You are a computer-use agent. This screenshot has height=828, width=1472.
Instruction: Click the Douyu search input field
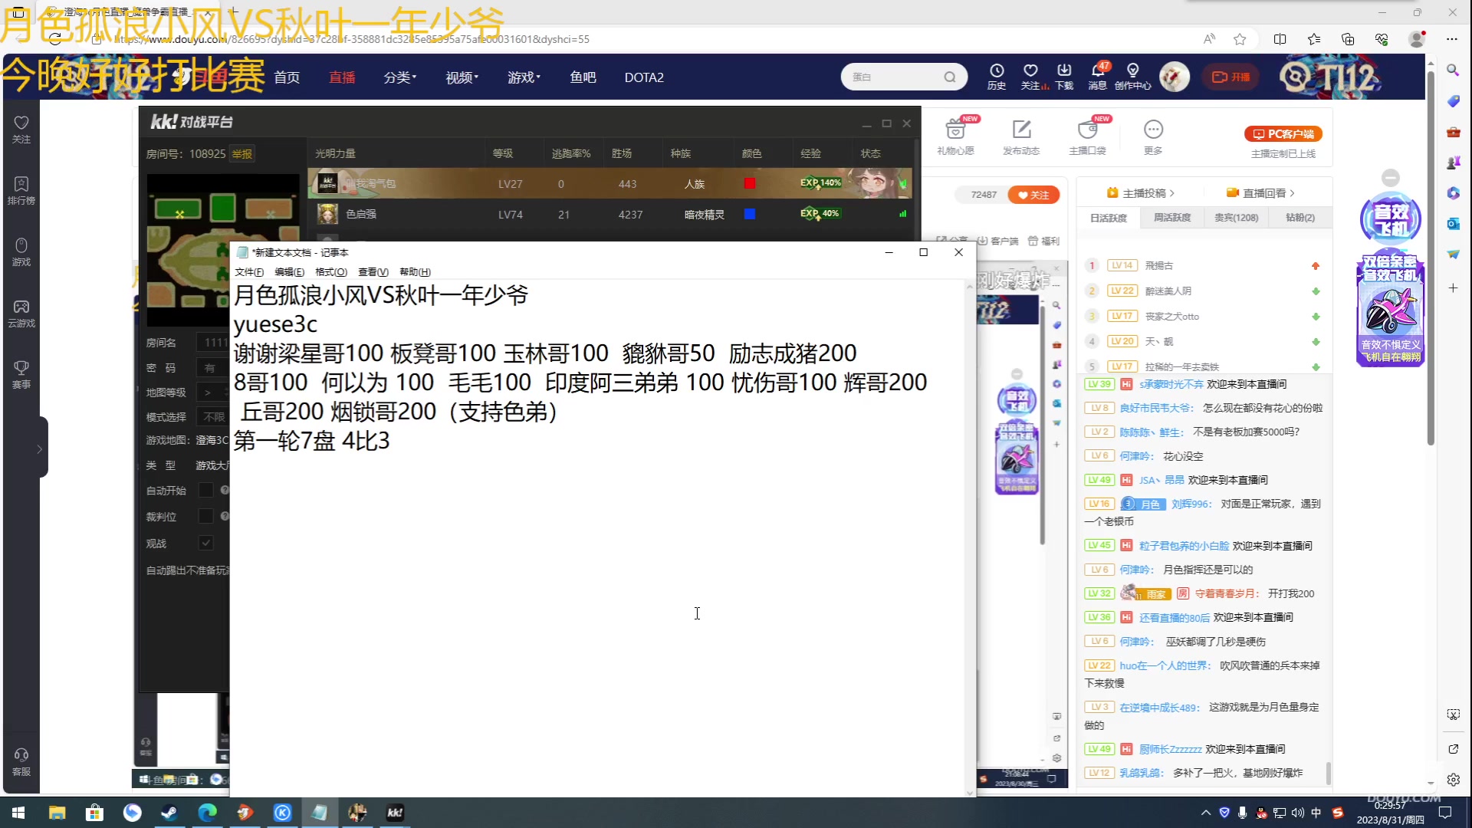(894, 77)
